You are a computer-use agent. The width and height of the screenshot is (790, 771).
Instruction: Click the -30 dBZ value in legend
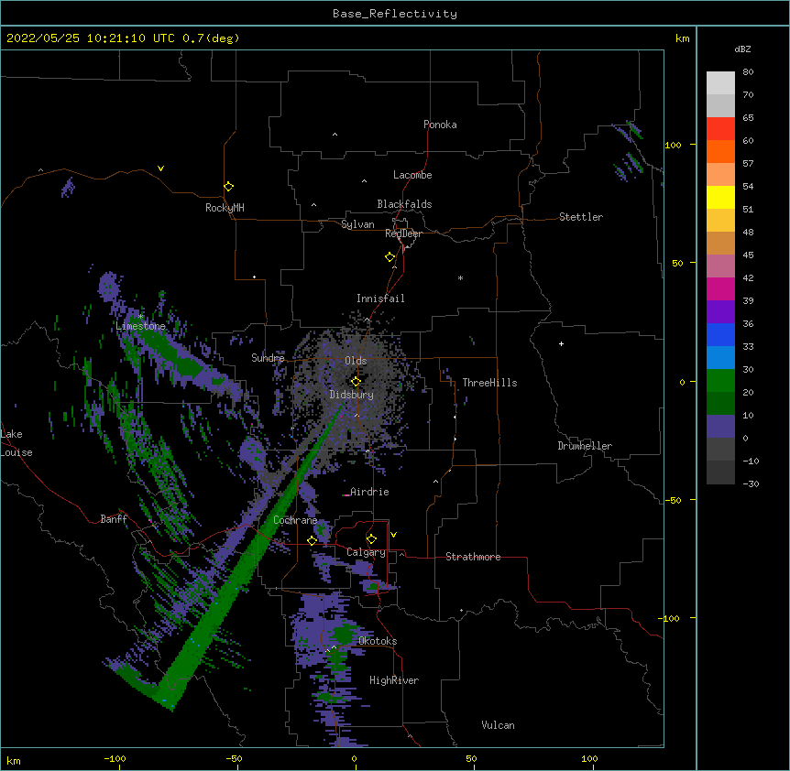pos(751,483)
